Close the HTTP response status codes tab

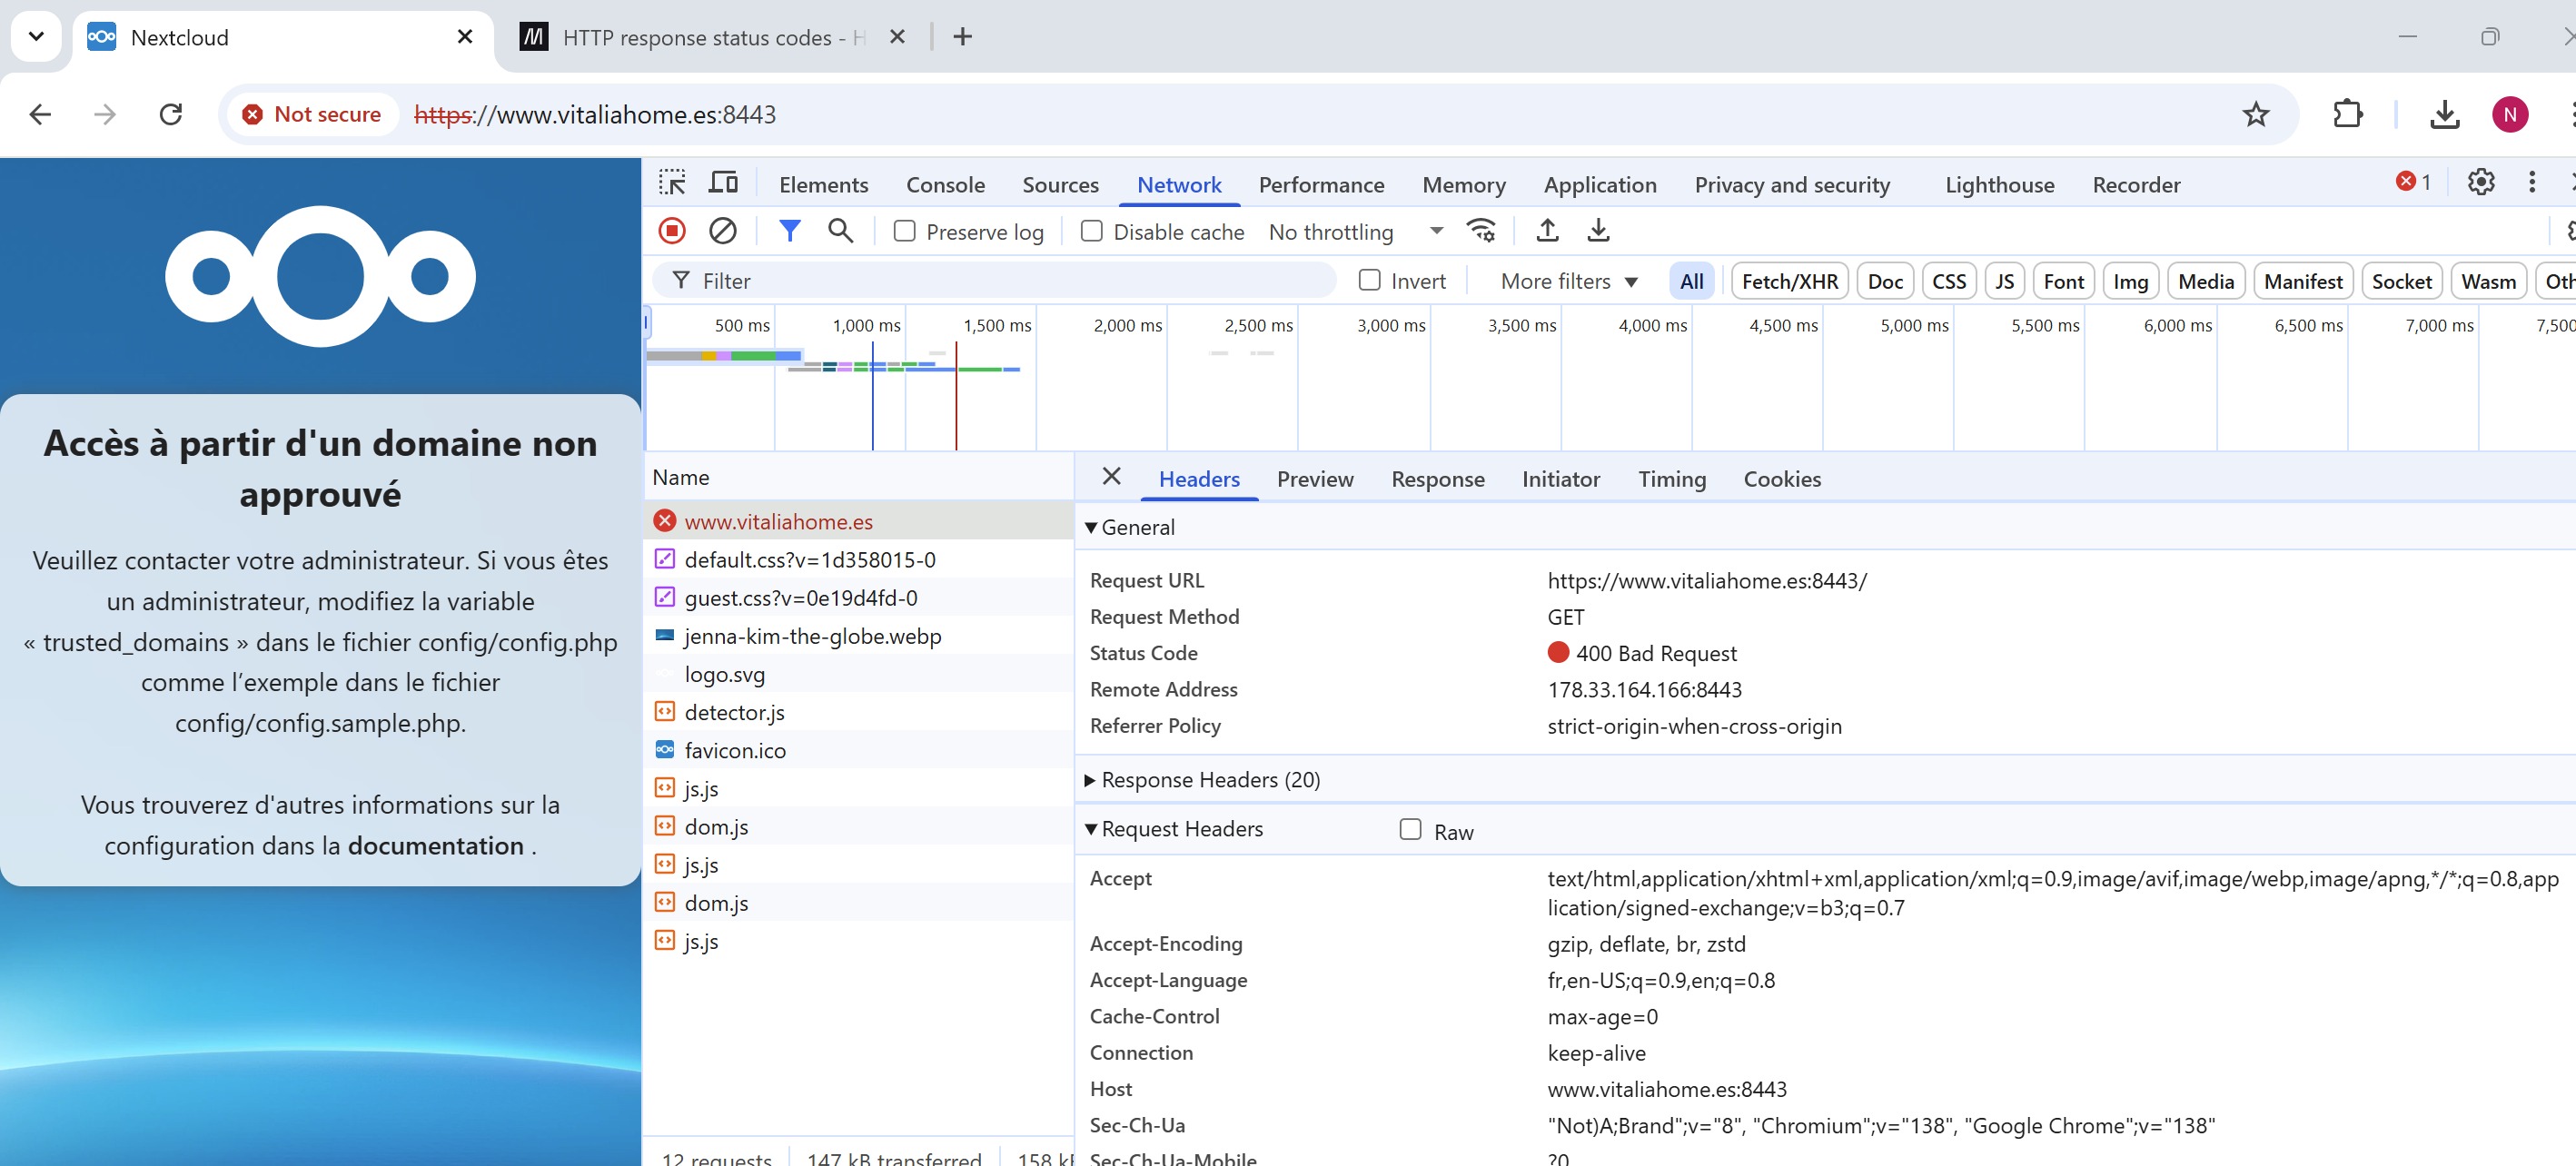[x=897, y=37]
